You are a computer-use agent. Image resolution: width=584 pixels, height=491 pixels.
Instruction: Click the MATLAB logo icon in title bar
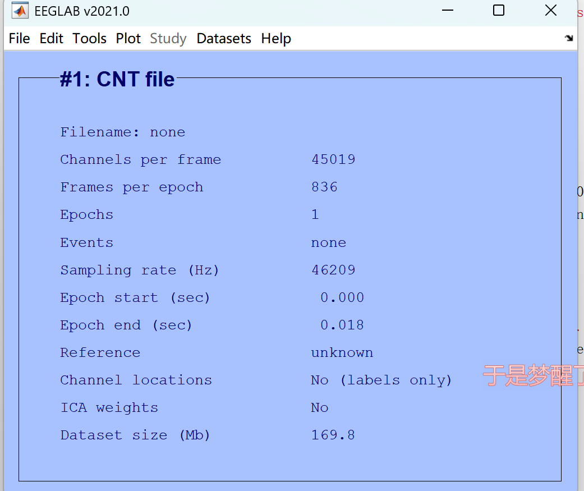point(20,11)
